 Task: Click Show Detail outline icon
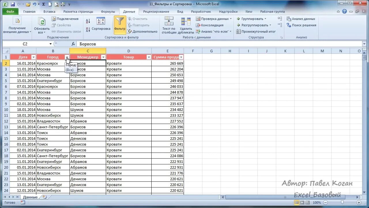click(280, 18)
